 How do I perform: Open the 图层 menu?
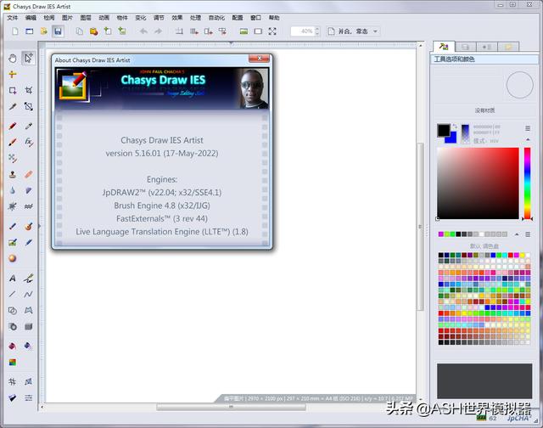pyautogui.click(x=86, y=18)
